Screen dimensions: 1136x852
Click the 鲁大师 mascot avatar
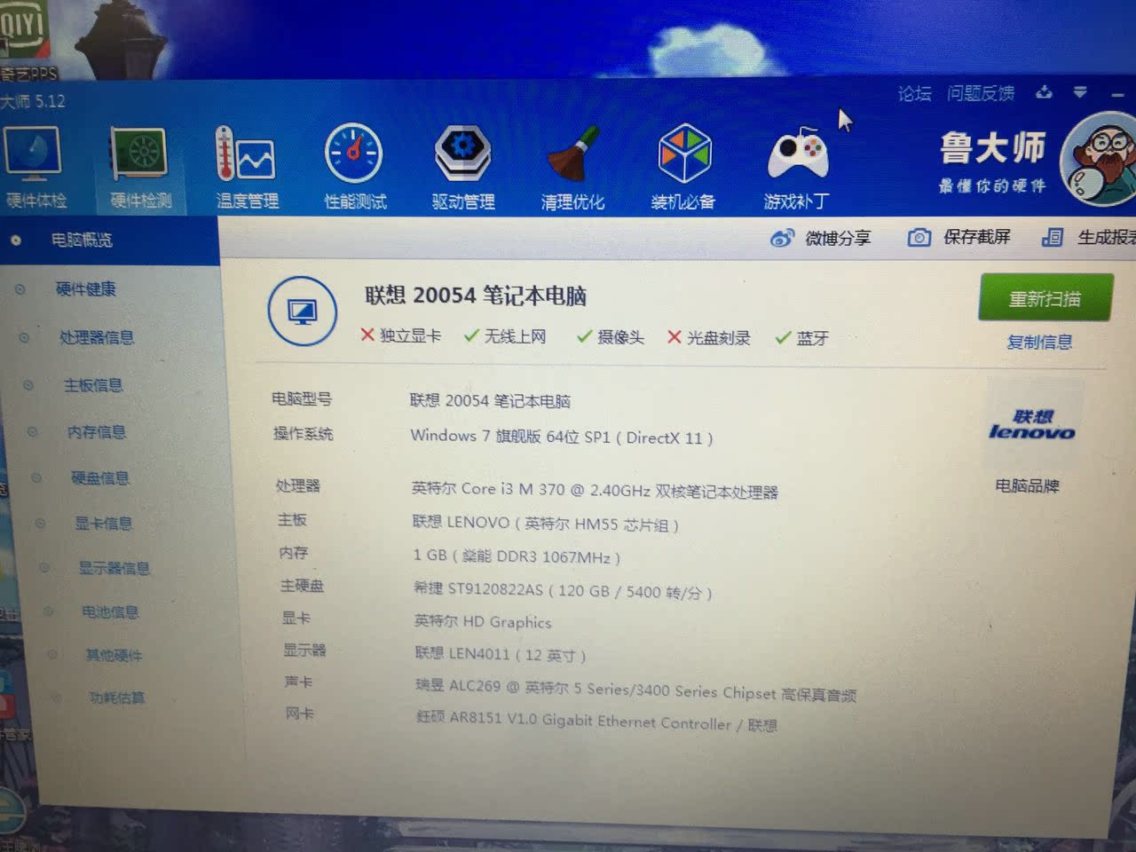1100,160
